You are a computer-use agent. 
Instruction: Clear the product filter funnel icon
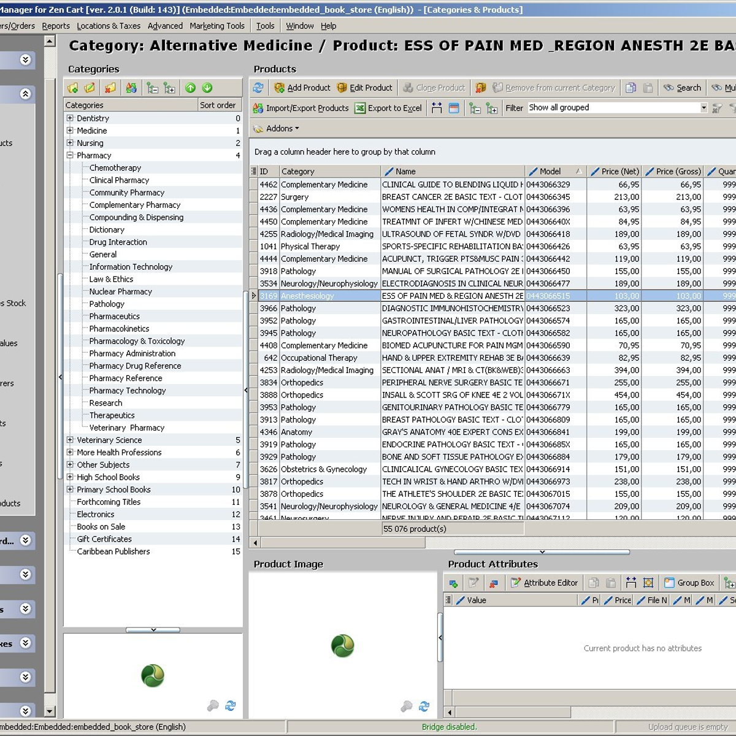[x=716, y=108]
